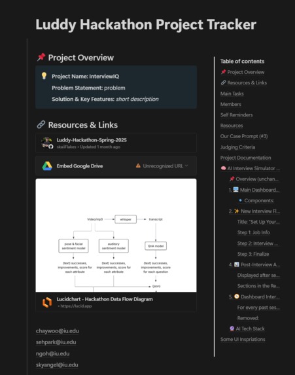This screenshot has width=295, height=375.
Task: Click the chain link icon beside Resources & Links
Action: click(41, 124)
